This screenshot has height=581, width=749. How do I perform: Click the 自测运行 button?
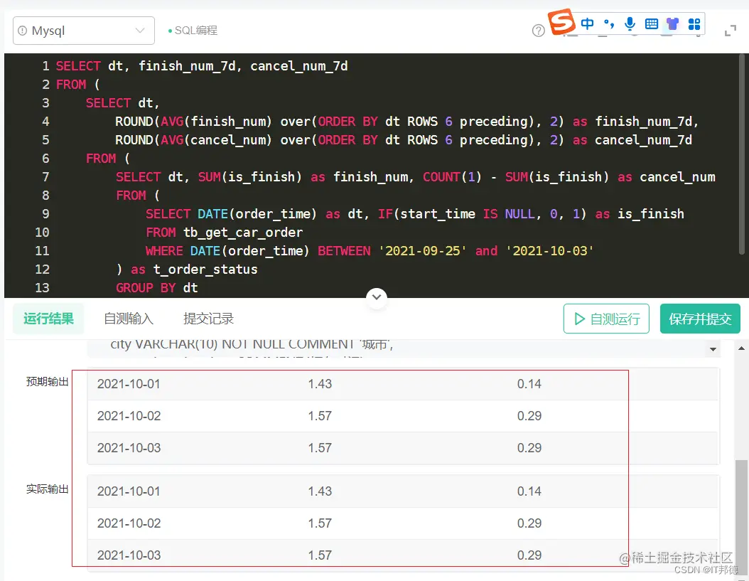pos(606,319)
